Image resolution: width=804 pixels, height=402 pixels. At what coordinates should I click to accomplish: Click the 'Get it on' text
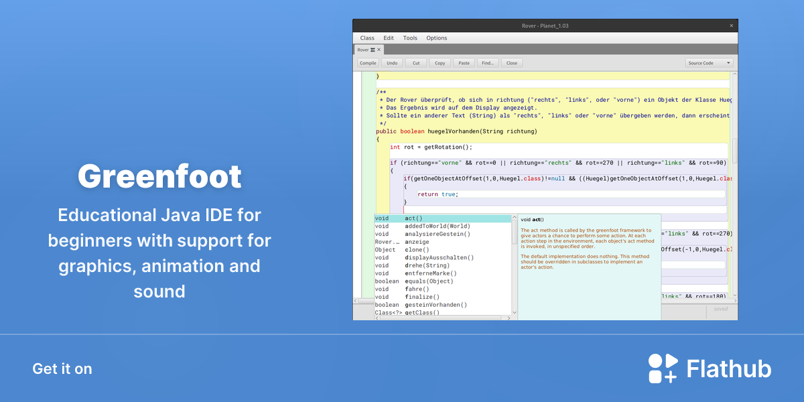pos(62,368)
